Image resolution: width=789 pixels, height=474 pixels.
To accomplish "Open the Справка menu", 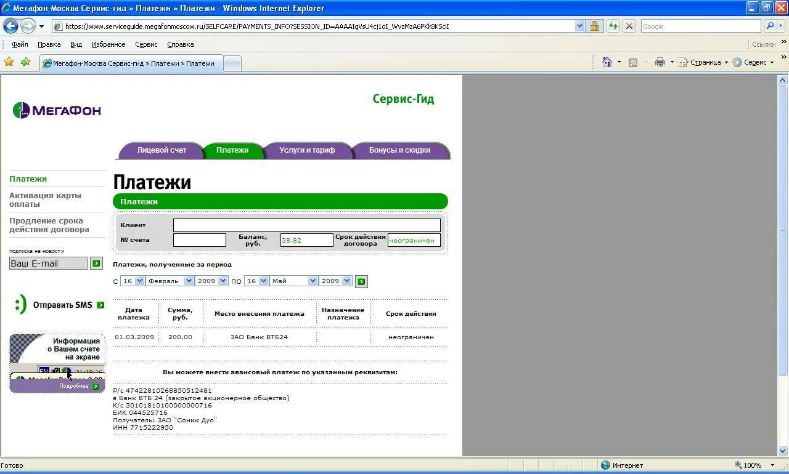I will (x=180, y=44).
